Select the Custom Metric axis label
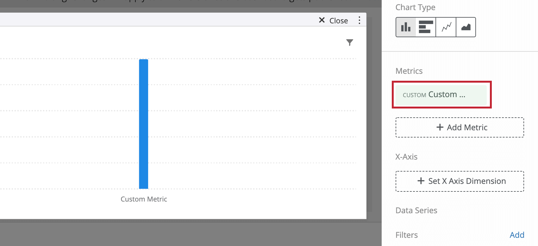This screenshot has height=246, width=538. (x=144, y=199)
